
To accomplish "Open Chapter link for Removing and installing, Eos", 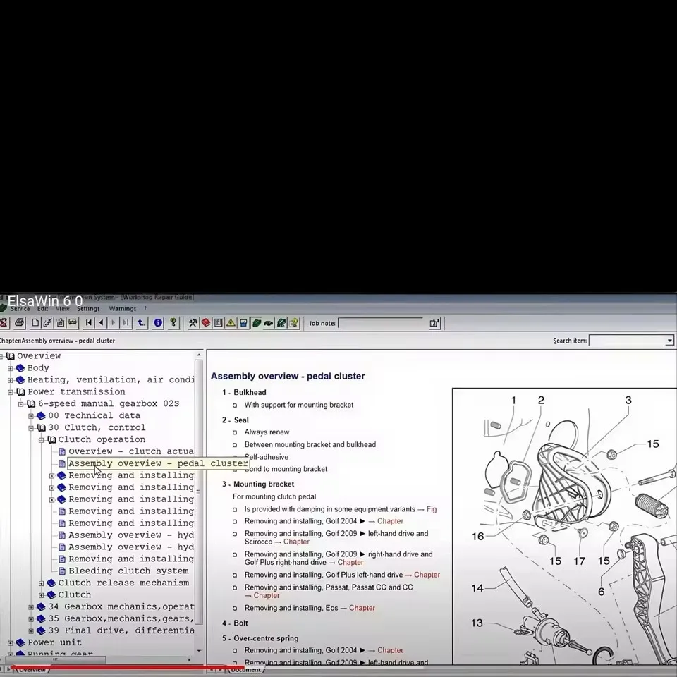I will tap(362, 608).
